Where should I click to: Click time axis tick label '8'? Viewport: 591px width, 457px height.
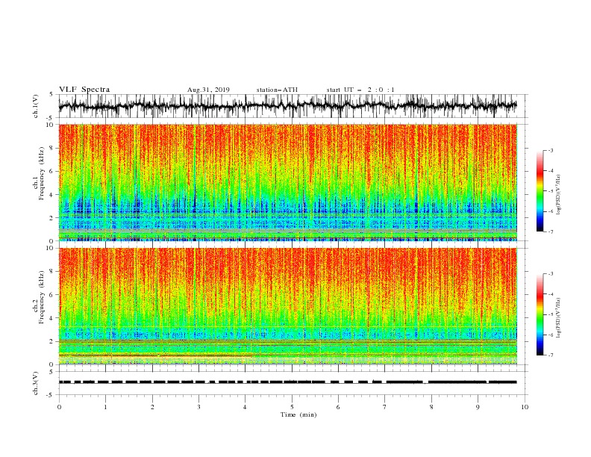coord(431,407)
